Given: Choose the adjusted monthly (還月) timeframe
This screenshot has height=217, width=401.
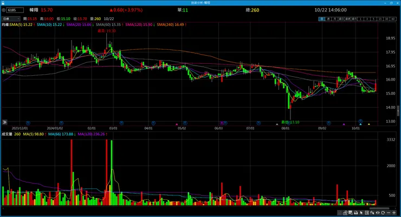Looking at the screenshot, I should (354, 19).
